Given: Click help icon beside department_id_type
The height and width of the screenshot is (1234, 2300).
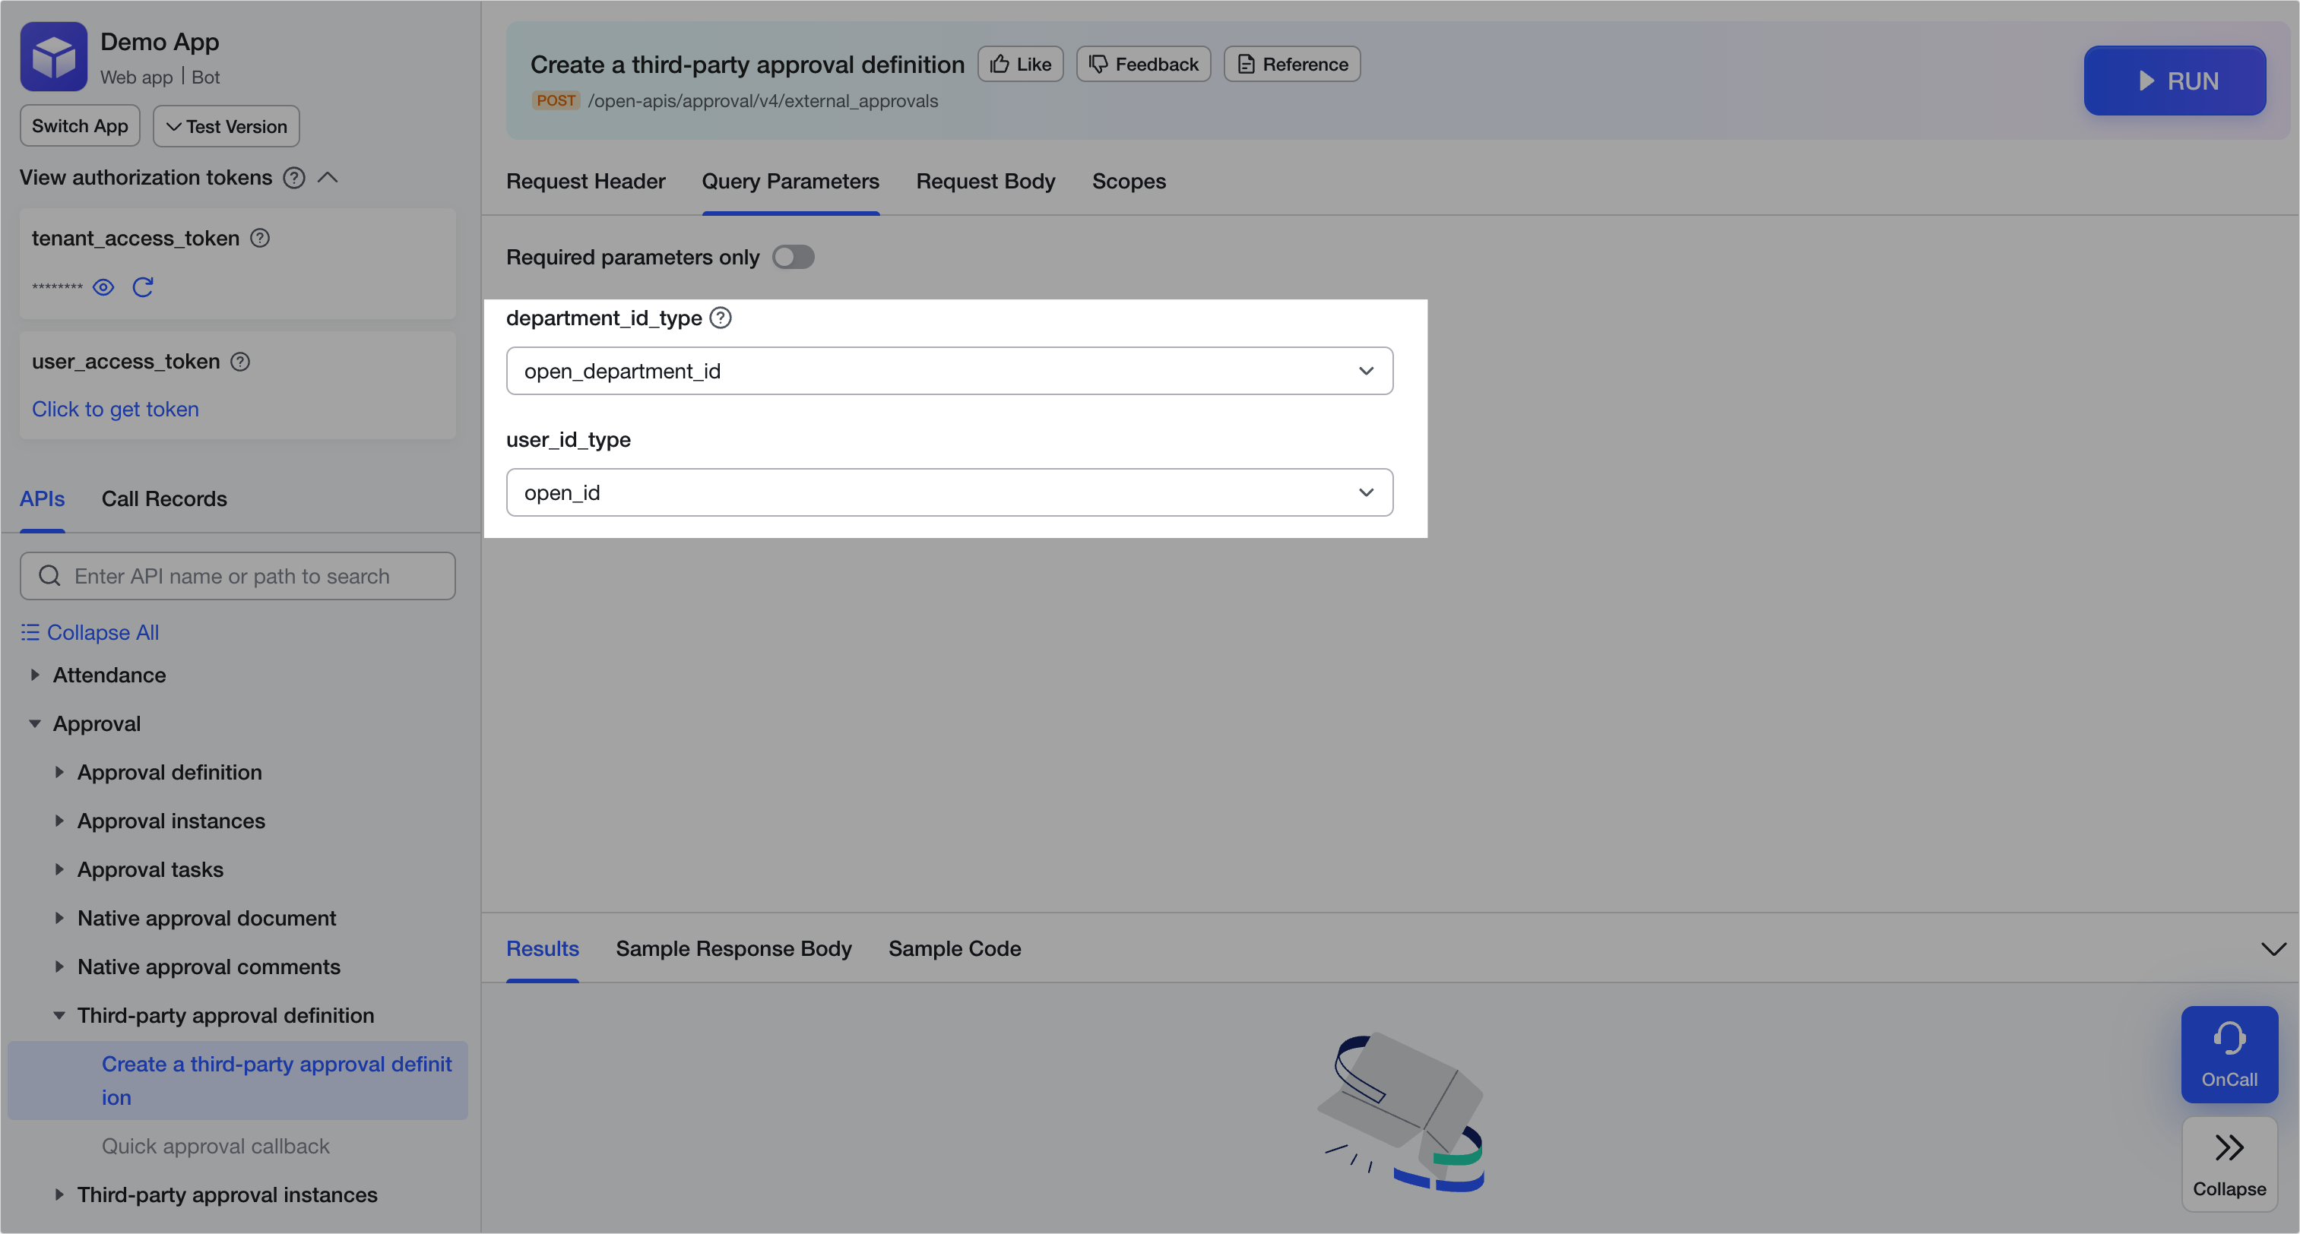Looking at the screenshot, I should coord(721,318).
